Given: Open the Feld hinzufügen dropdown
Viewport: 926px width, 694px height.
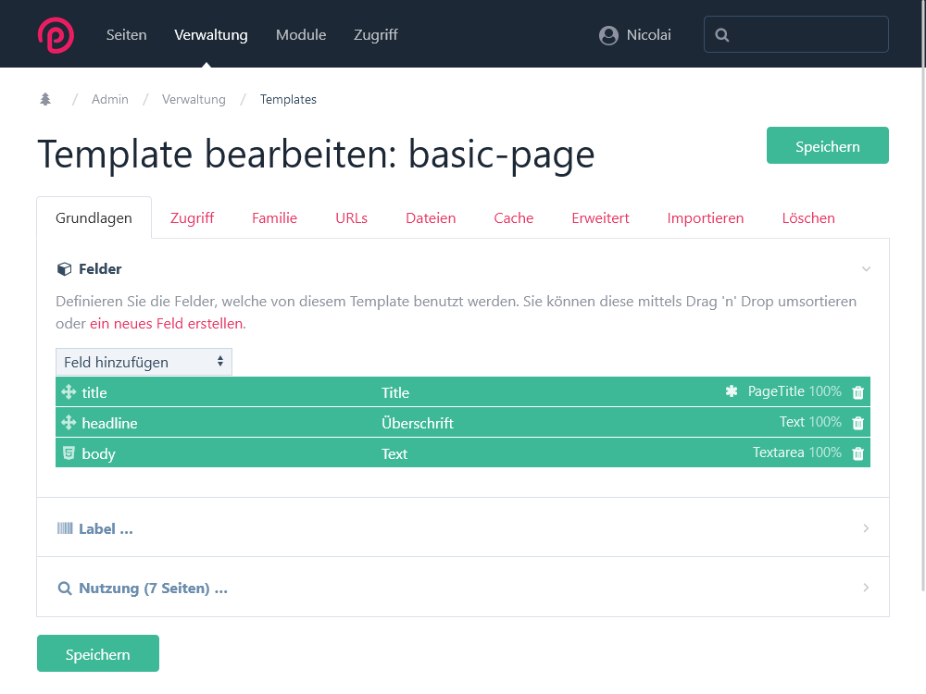Looking at the screenshot, I should [x=144, y=362].
